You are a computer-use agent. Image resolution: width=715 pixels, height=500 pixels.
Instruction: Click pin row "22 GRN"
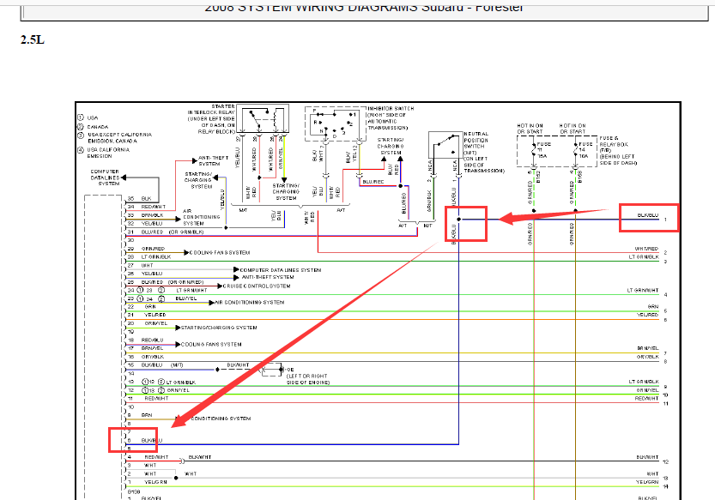[142, 307]
